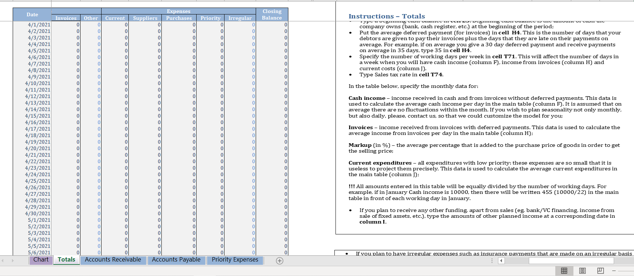Select the 4/1/2021 date cell
Viewport: 634px width, 276px height.
click(x=32, y=25)
